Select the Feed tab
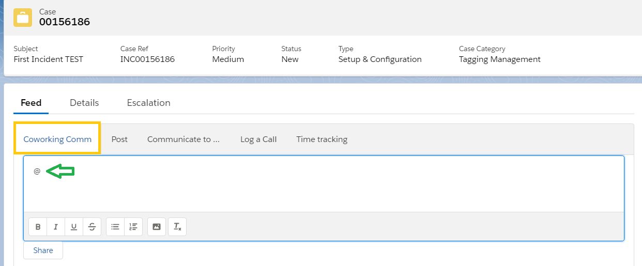This screenshot has height=266, width=642. [31, 103]
